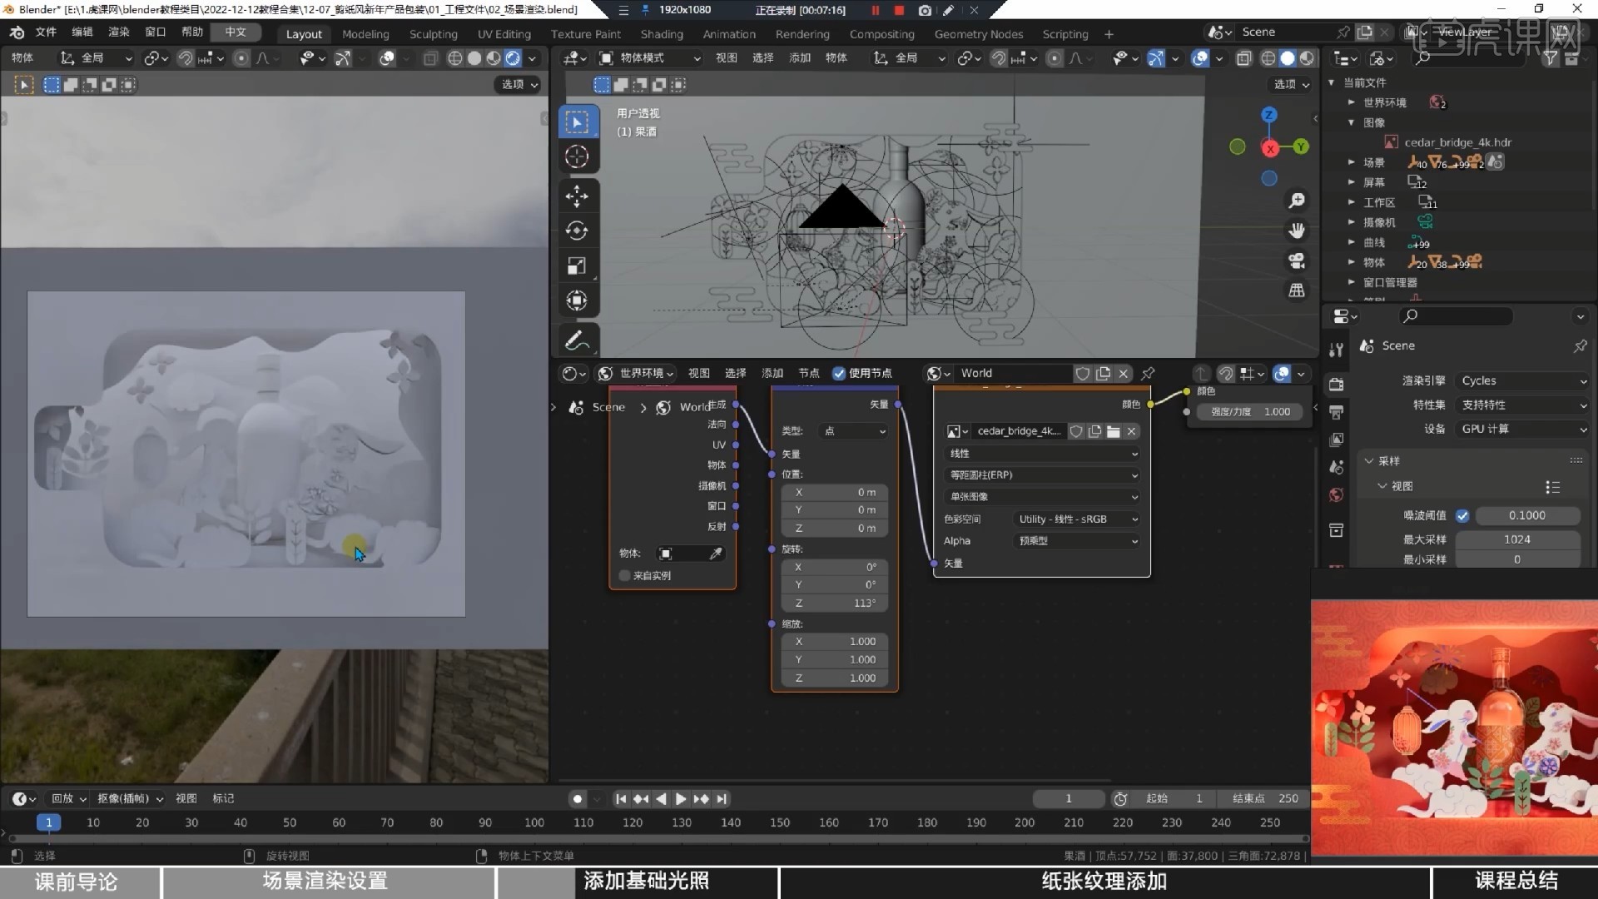The image size is (1598, 899).
Task: Click the current frame number field
Action: click(1069, 799)
